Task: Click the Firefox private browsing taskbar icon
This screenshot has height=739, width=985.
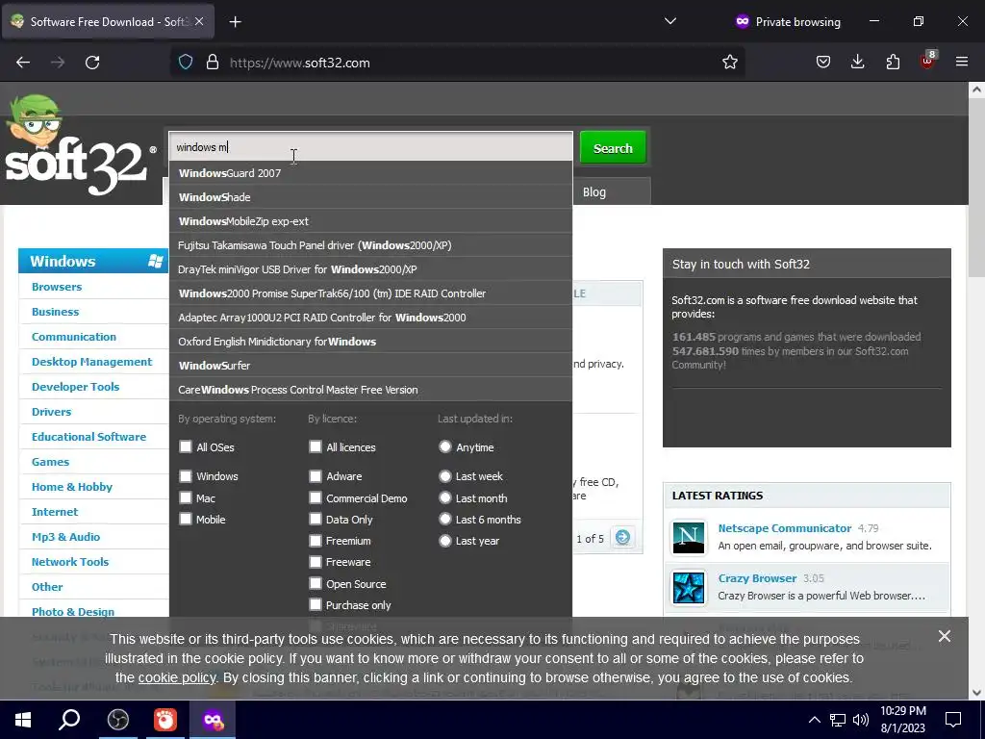Action: pos(213,720)
